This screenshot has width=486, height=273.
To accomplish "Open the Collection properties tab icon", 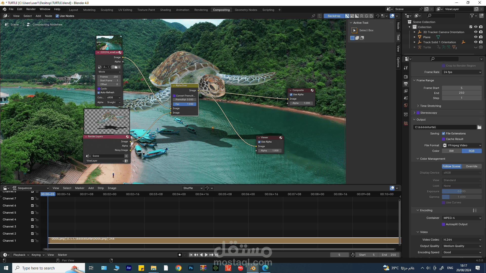I will pos(406,114).
